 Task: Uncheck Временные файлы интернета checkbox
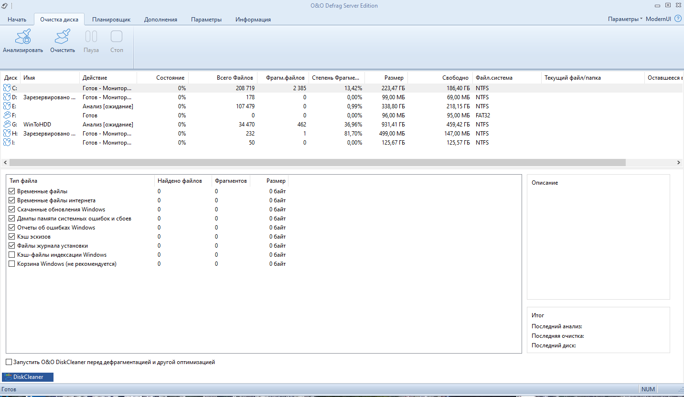(x=12, y=200)
